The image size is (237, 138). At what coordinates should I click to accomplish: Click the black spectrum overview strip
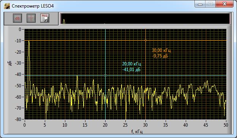click(145, 19)
